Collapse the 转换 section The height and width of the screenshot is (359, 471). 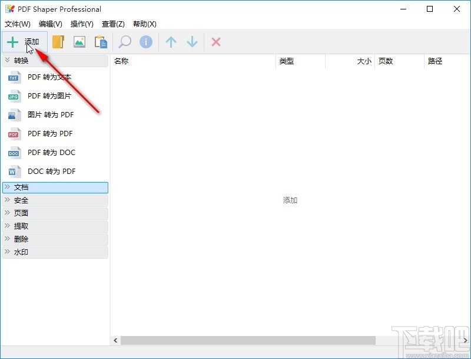tap(55, 61)
